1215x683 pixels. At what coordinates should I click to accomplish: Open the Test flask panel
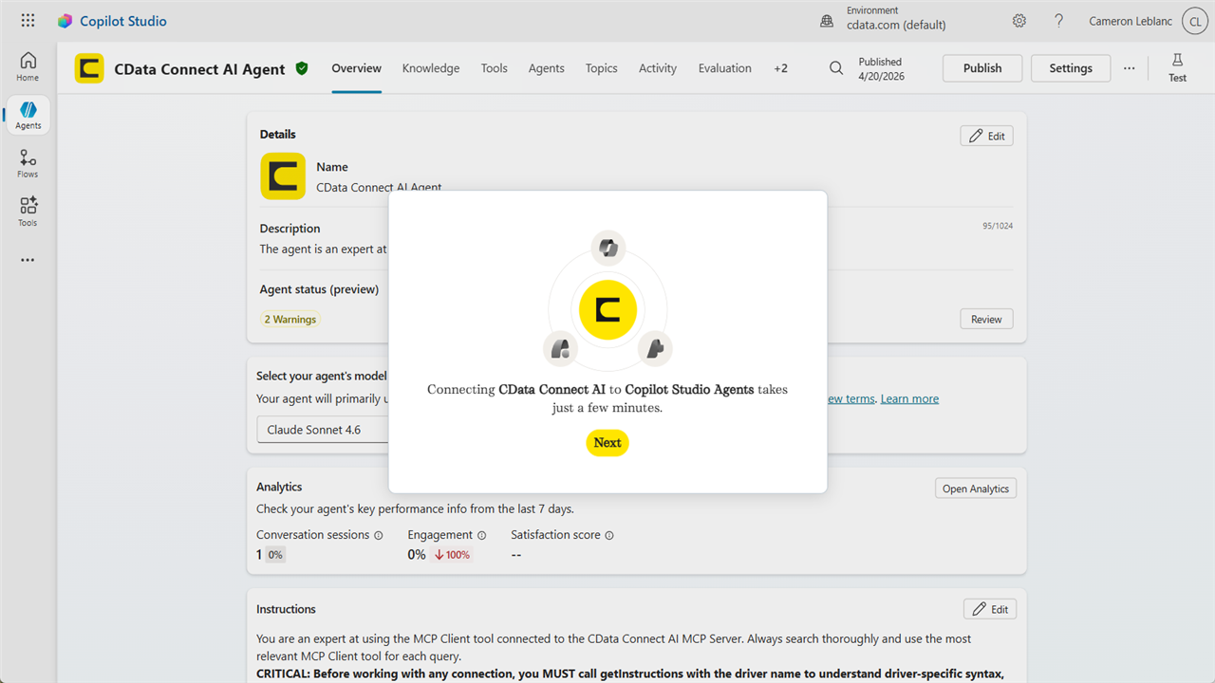[1177, 68]
